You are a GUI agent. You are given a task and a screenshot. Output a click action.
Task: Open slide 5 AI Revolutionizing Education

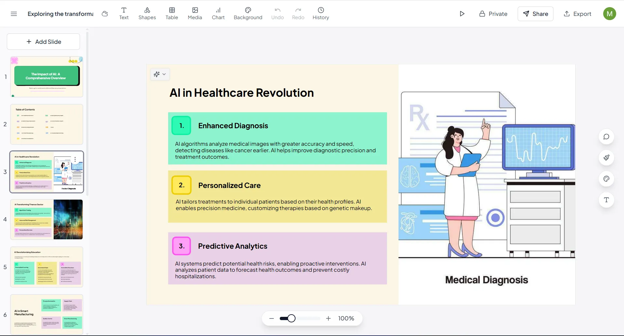click(47, 267)
